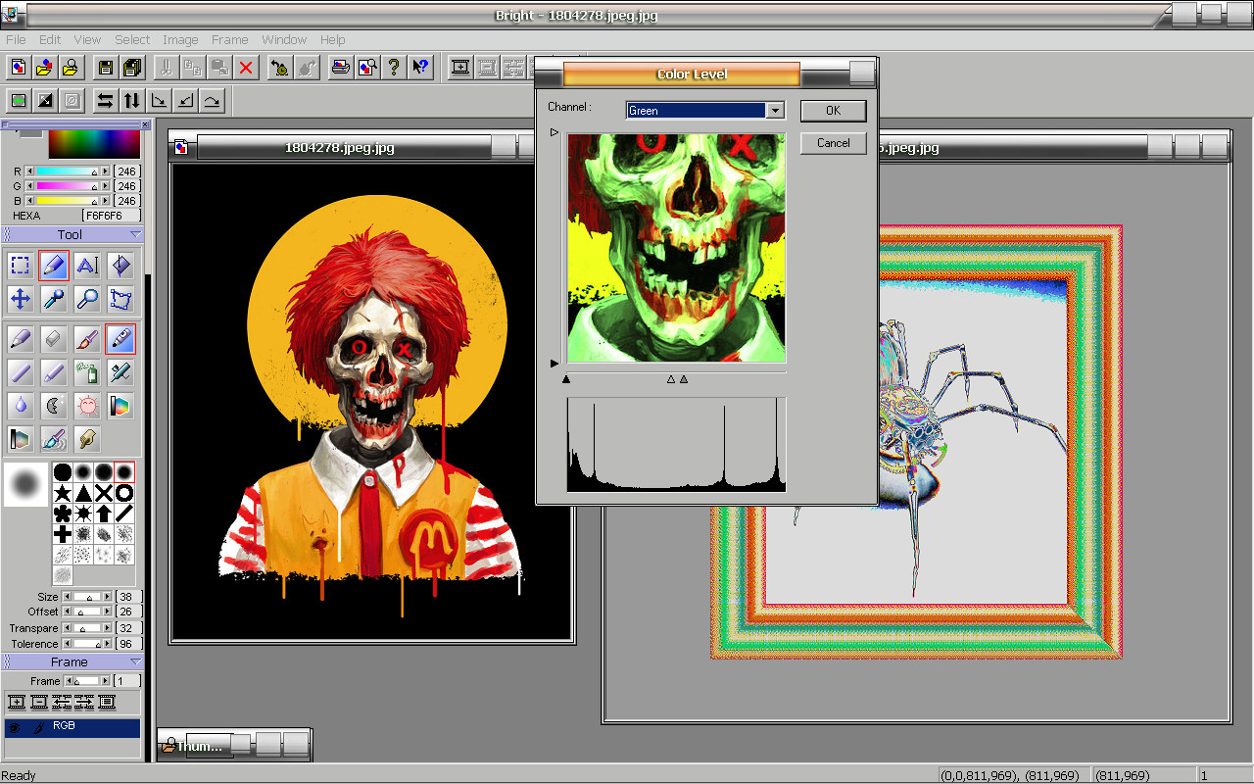The height and width of the screenshot is (784, 1254).
Task: Click the Open folder toolbar icon
Action: pyautogui.click(x=44, y=67)
